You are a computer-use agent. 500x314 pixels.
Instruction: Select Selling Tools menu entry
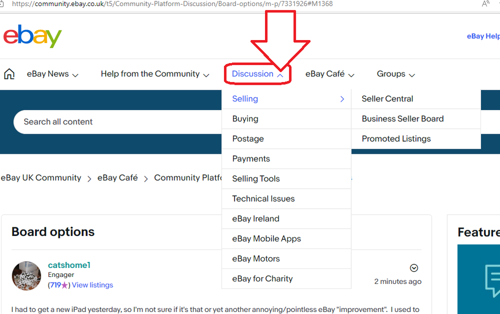pos(287,179)
